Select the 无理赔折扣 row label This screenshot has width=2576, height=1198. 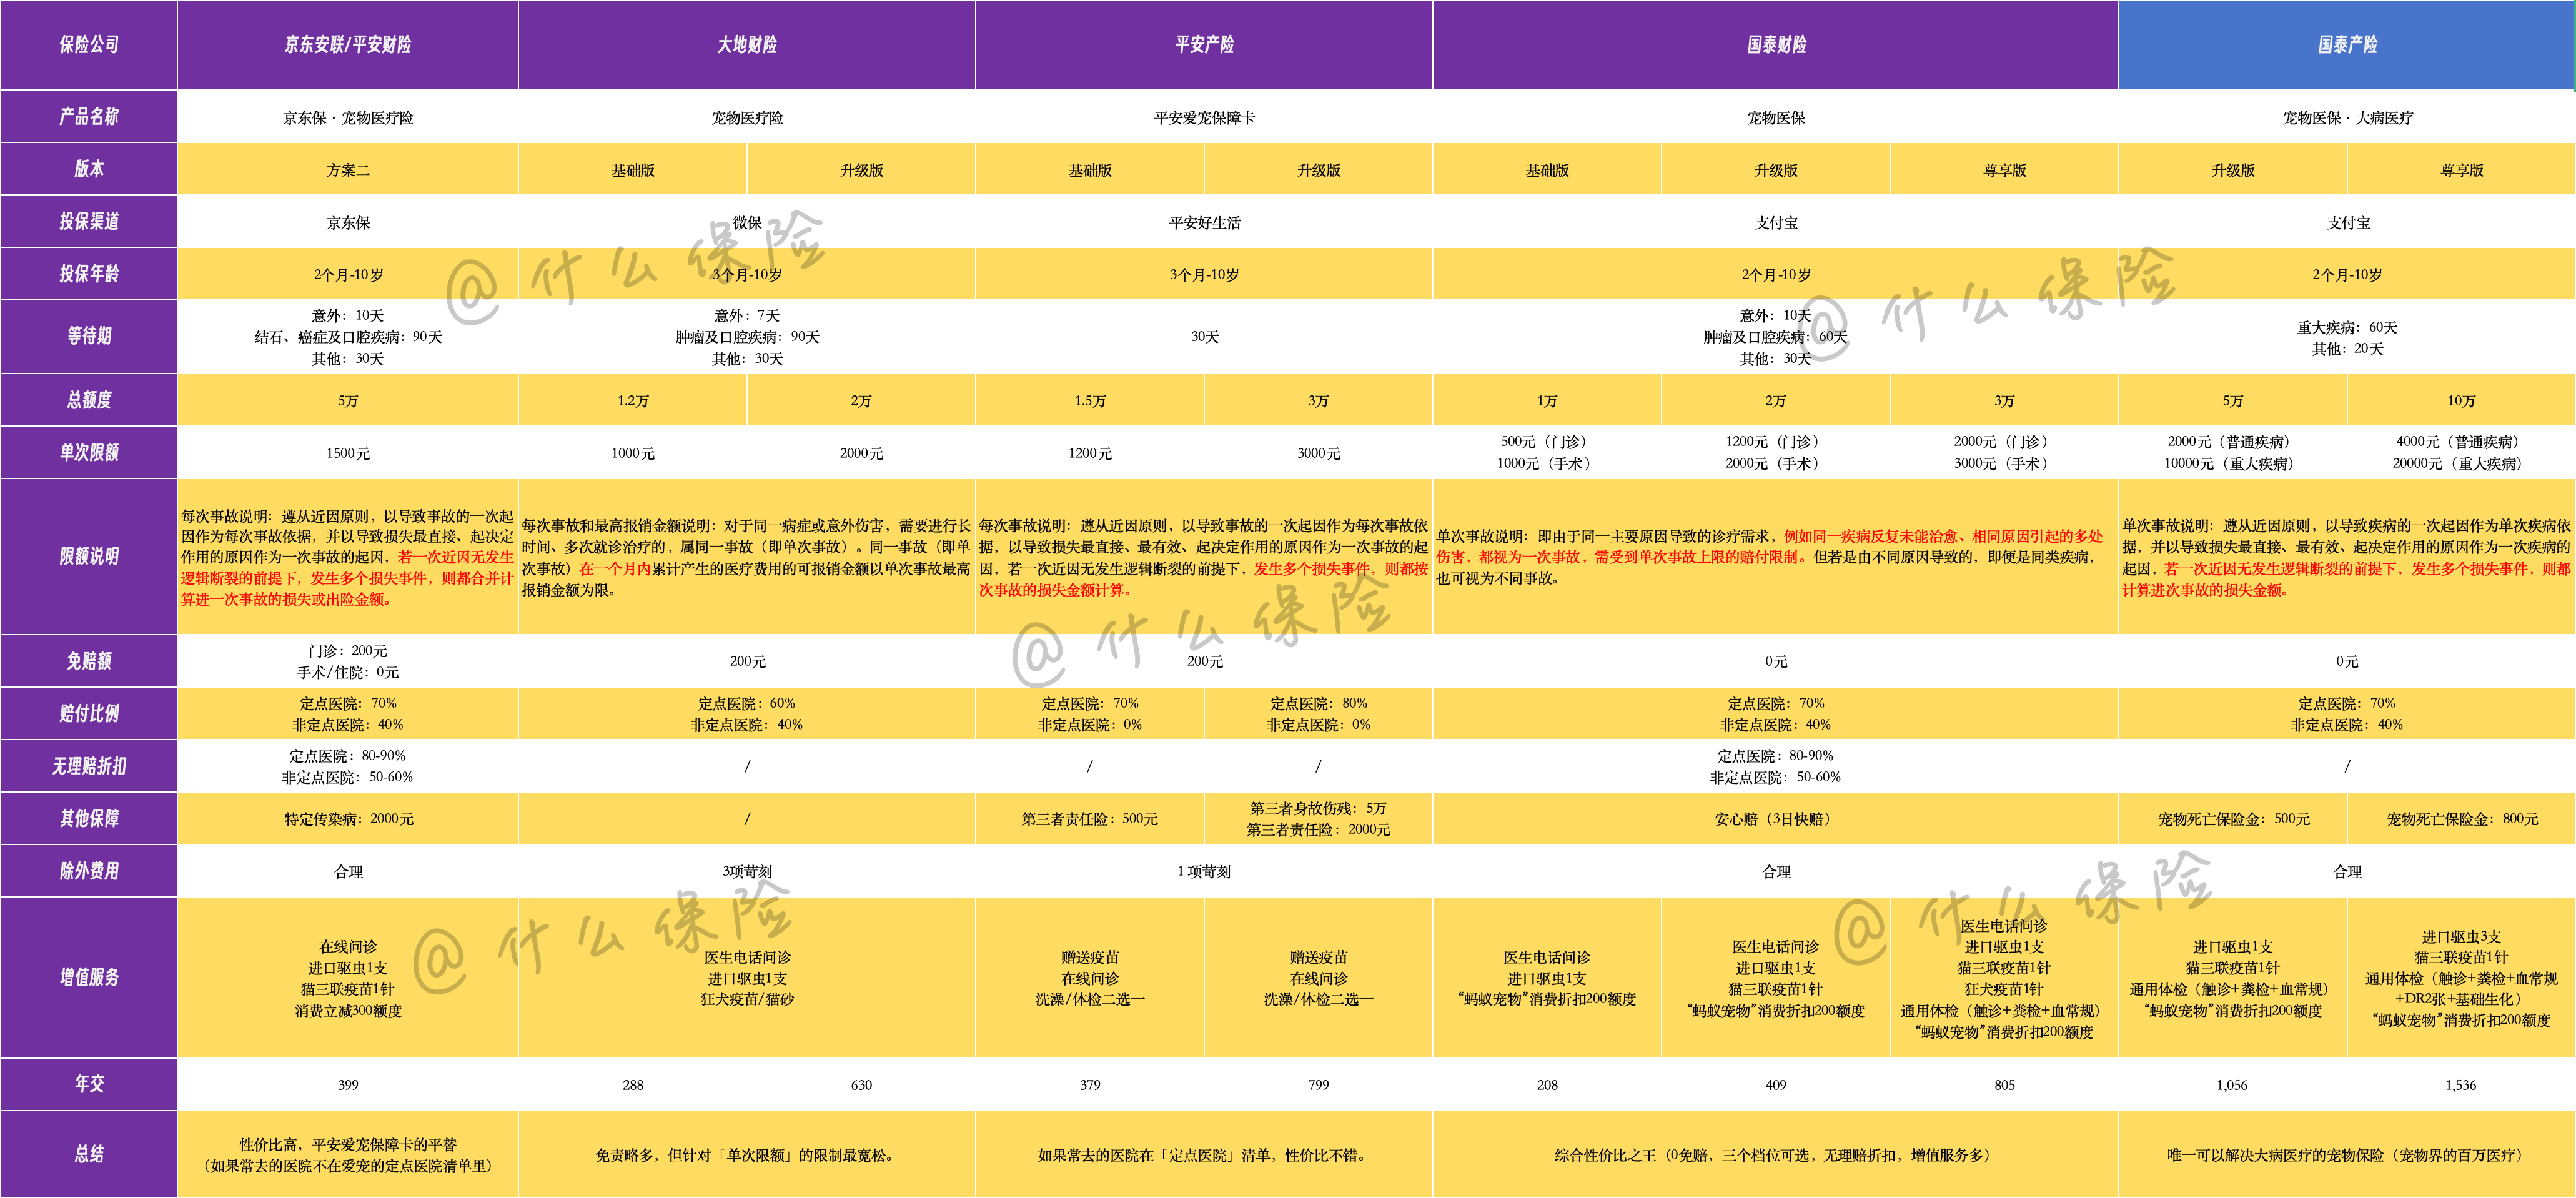coord(88,766)
